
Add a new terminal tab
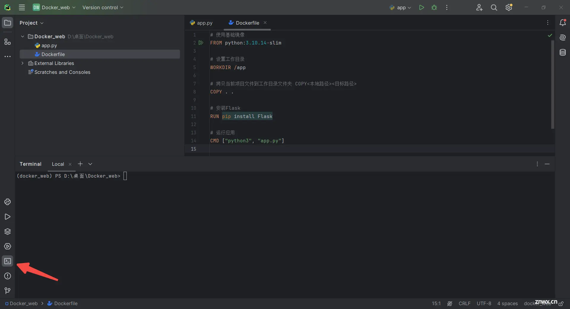coord(80,164)
